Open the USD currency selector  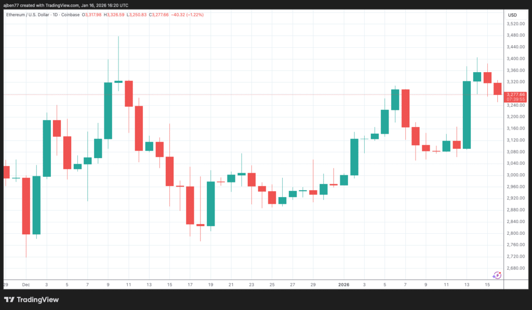coord(512,15)
